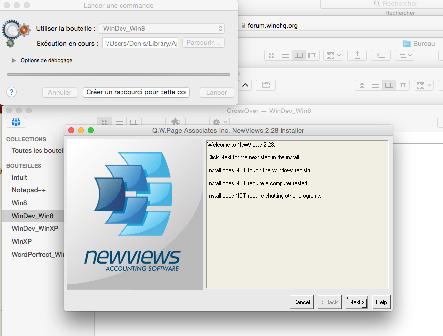
Task: Click the Lancer button
Action: point(217,92)
